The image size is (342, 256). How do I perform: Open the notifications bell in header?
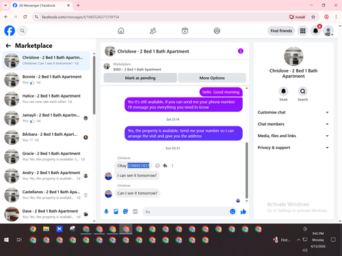click(315, 31)
